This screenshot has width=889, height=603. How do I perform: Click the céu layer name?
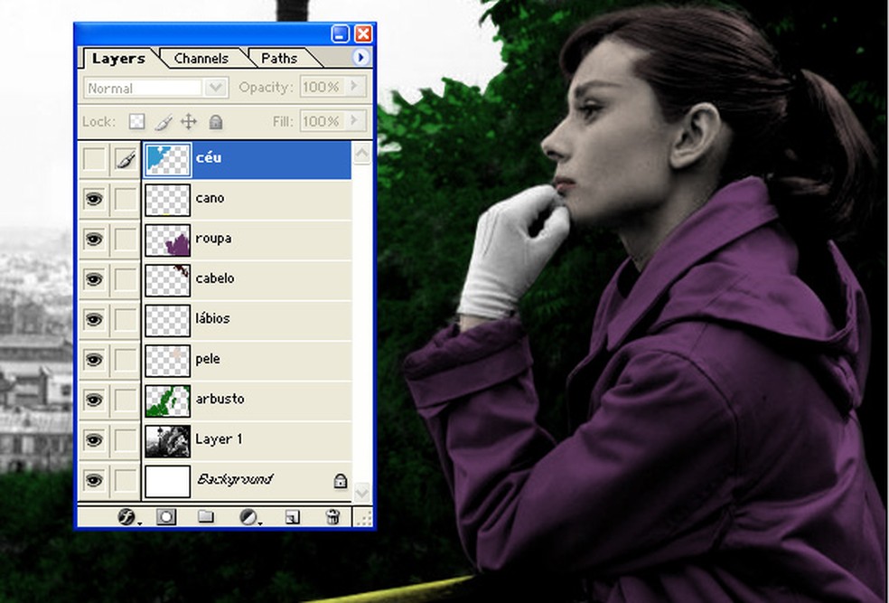tap(208, 157)
